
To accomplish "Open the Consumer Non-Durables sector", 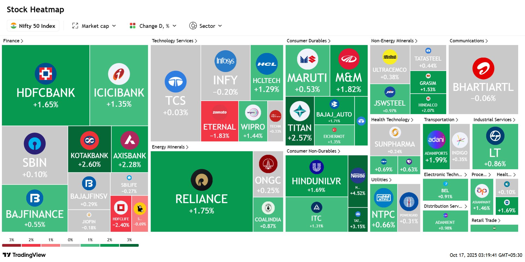I will 313,151.
